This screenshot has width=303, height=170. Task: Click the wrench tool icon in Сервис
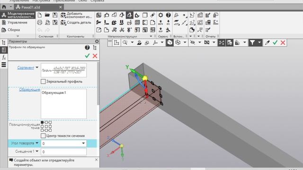point(169,30)
